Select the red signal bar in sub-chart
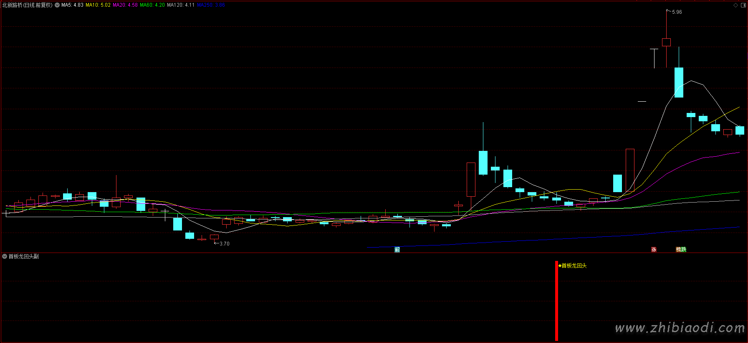 pos(556,300)
